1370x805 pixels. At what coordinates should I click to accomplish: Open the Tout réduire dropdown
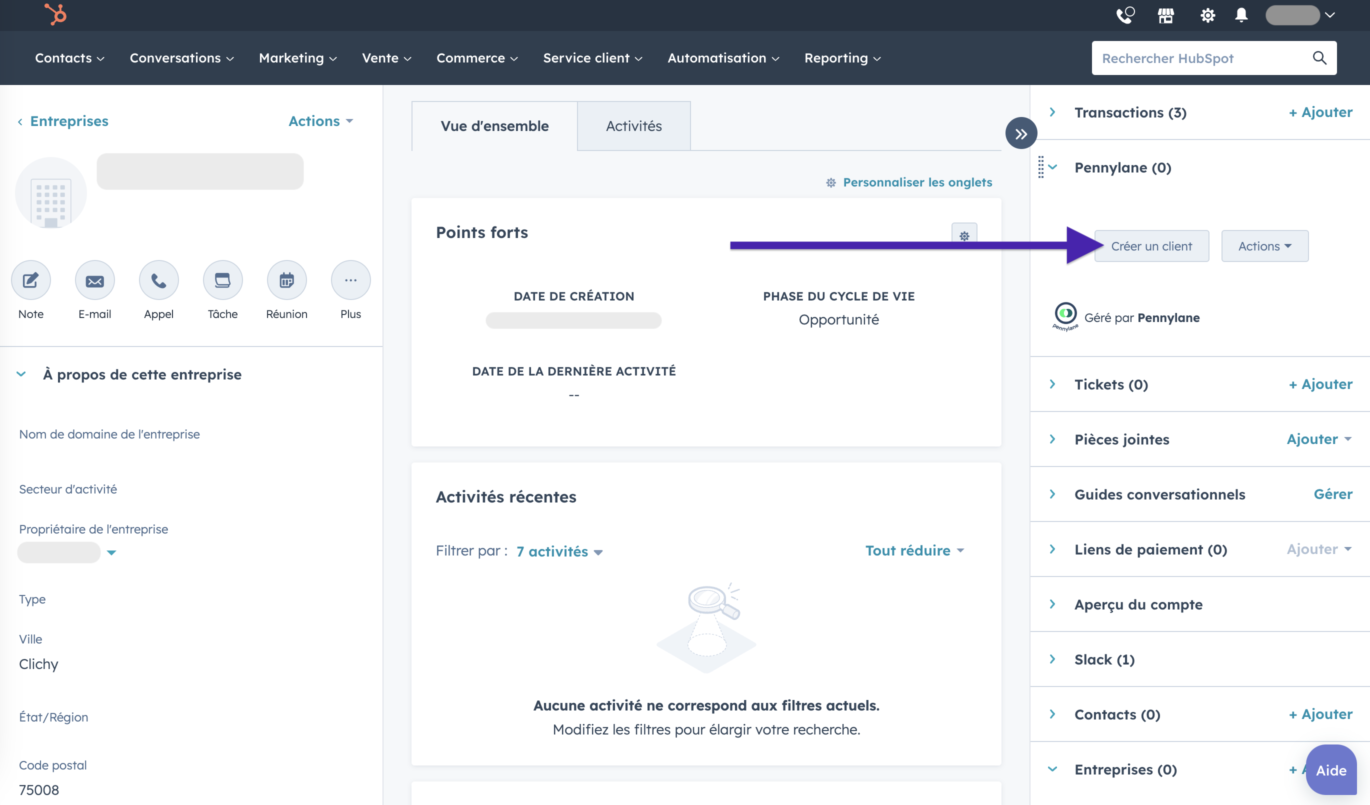point(914,550)
